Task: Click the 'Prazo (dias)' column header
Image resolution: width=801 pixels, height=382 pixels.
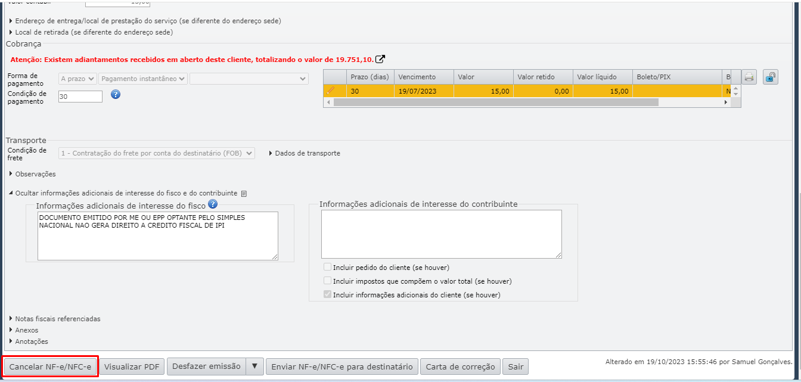Action: tap(370, 77)
